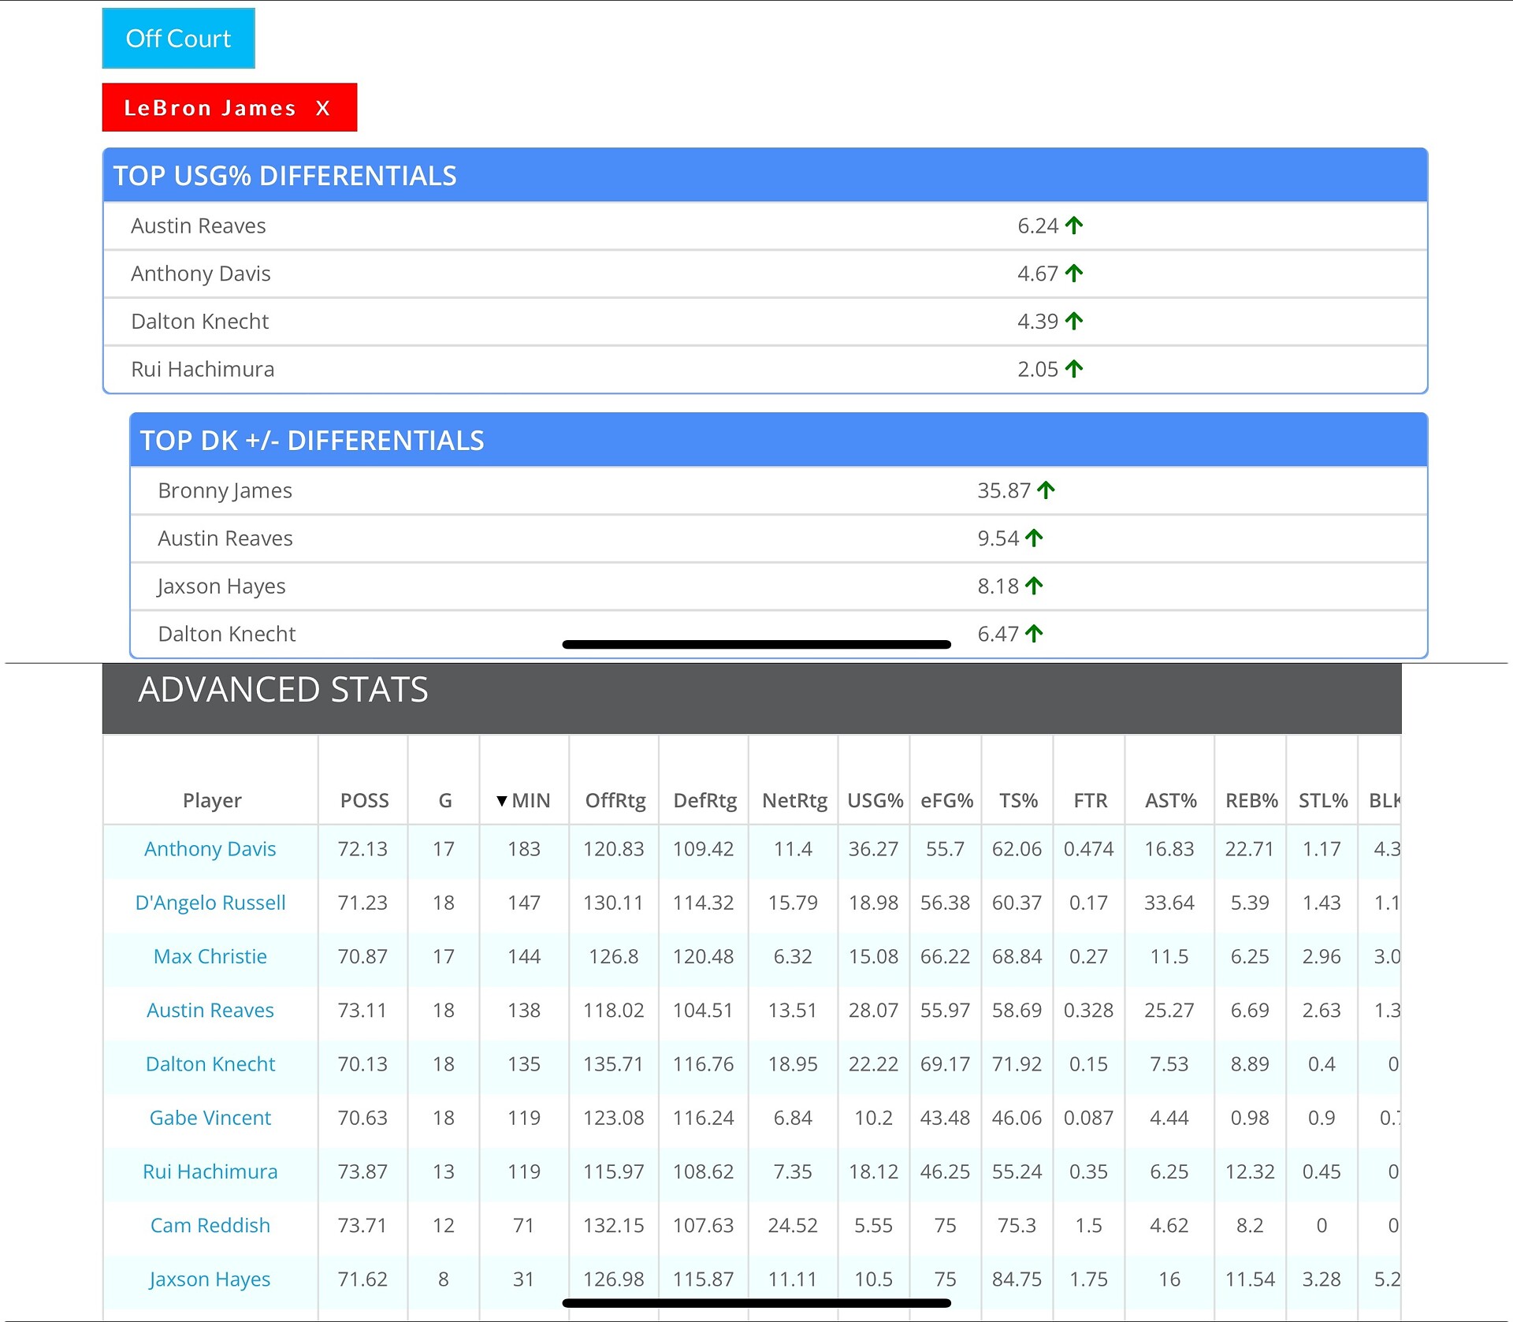Click the MIN sort arrow indicator
Viewport: 1513px width, 1322px height.
502,801
